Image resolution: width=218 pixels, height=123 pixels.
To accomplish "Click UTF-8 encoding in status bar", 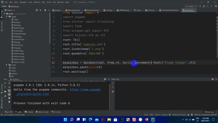I will click(x=157, y=115).
